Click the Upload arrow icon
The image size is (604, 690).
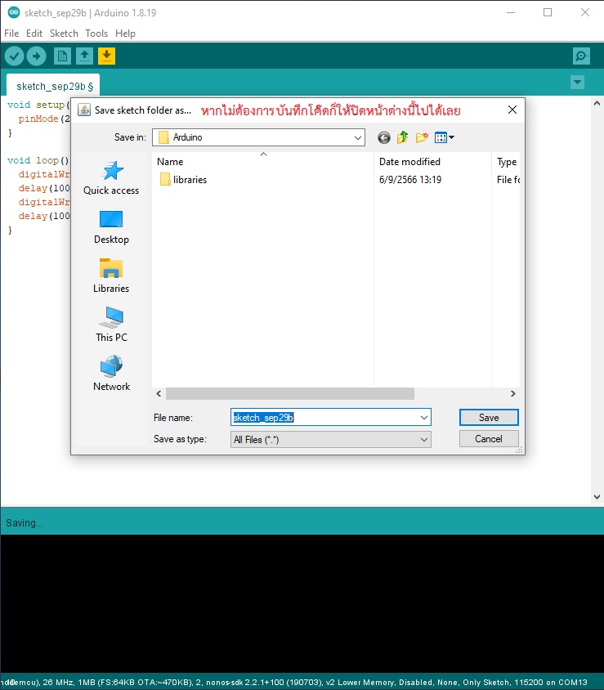tap(36, 56)
